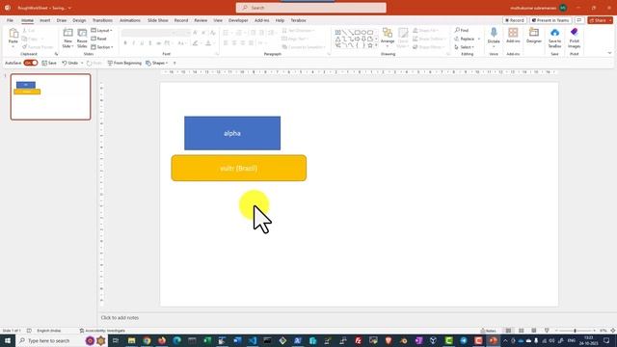The image size is (617, 347).
Task: Switch to Normal view in status bar
Action: [x=508, y=331]
